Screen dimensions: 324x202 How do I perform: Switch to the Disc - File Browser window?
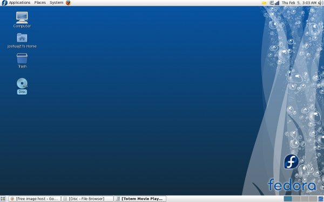pos(87,199)
